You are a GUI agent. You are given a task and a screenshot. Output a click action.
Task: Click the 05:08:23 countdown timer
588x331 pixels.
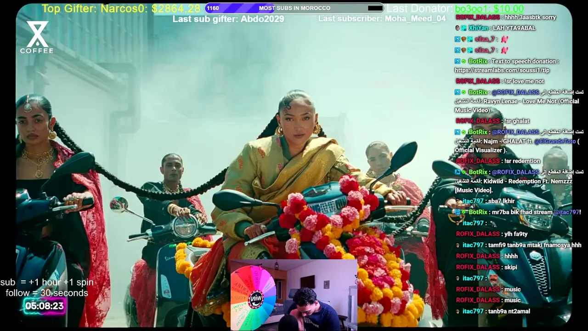pyautogui.click(x=45, y=306)
